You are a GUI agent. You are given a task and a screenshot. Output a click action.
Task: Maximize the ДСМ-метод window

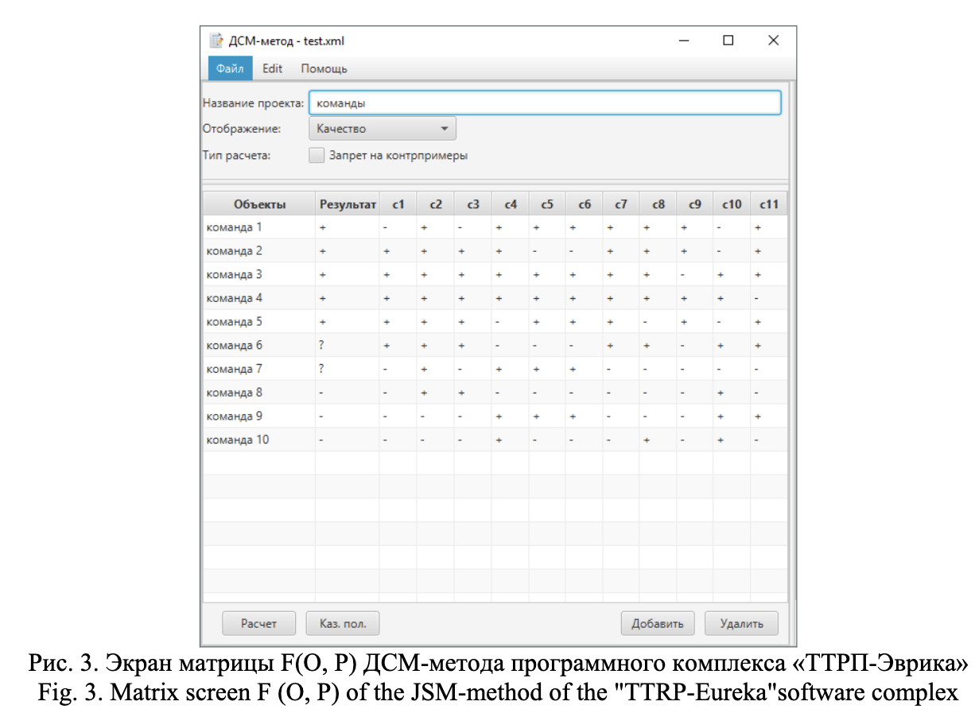tap(728, 41)
